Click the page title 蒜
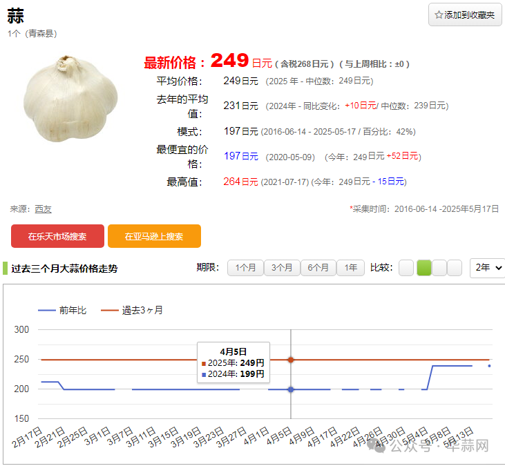 tap(15, 16)
